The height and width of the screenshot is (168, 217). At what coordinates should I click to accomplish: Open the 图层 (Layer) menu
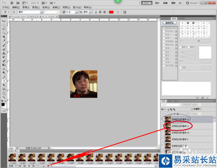(x=36, y=7)
